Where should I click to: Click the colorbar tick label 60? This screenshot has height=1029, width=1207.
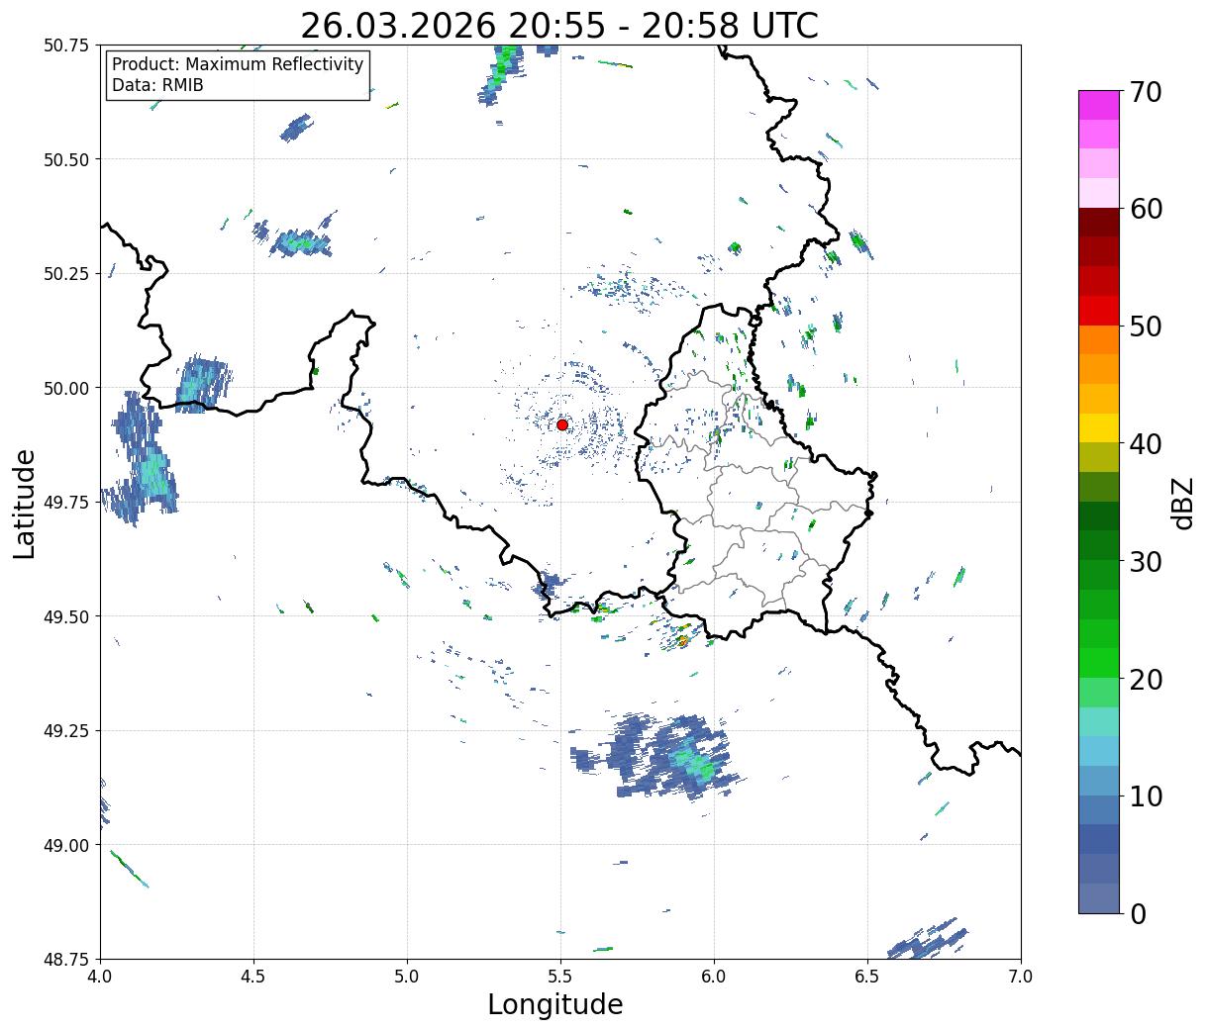pyautogui.click(x=1145, y=209)
